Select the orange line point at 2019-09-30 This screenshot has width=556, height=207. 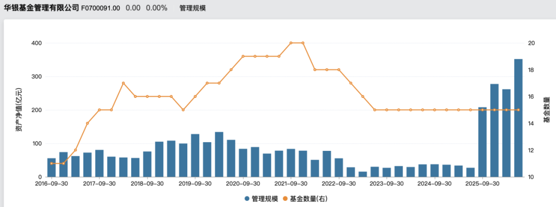point(195,96)
